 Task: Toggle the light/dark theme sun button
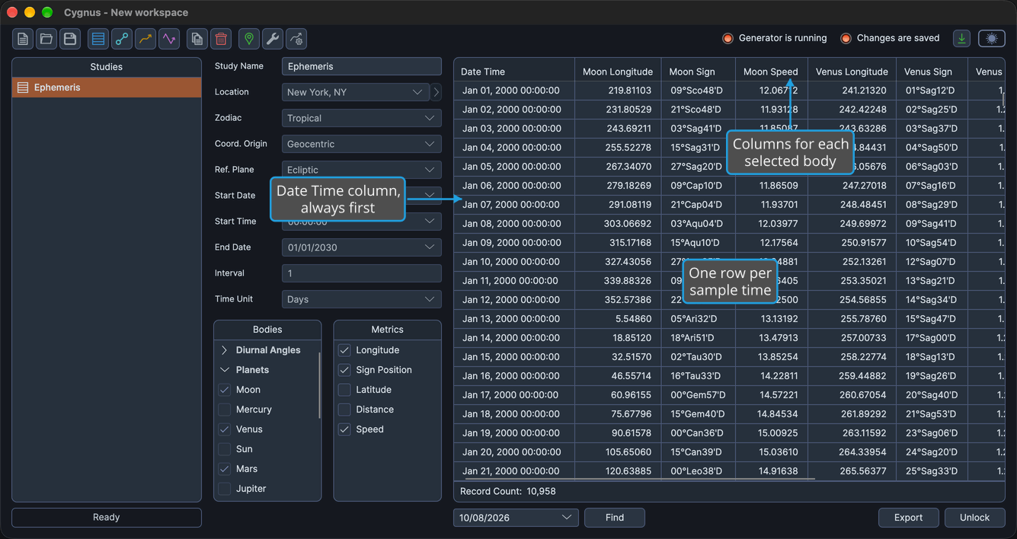992,39
